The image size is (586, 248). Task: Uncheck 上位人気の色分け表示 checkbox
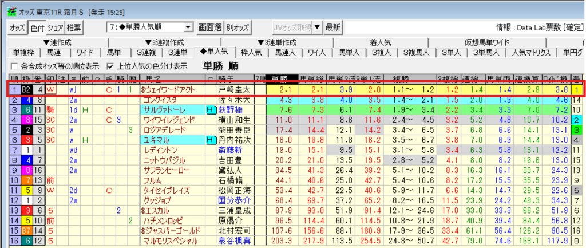click(110, 66)
